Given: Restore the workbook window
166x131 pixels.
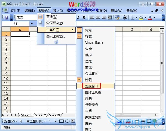Looking at the screenshot, I should (x=157, y=11).
